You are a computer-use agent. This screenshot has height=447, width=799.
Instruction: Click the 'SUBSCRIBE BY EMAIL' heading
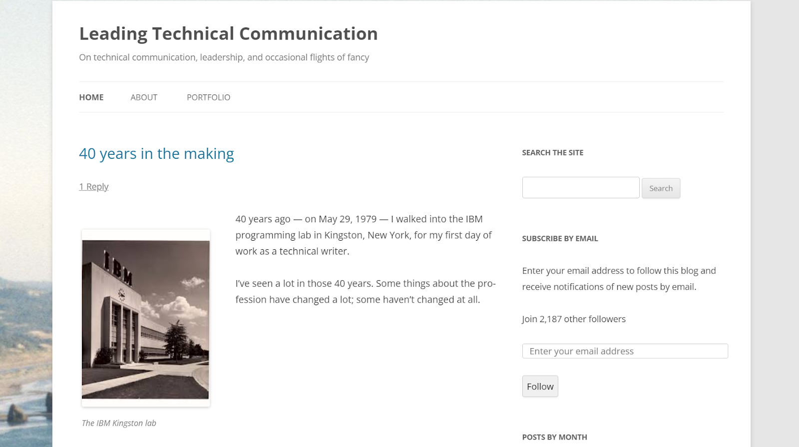click(x=560, y=239)
